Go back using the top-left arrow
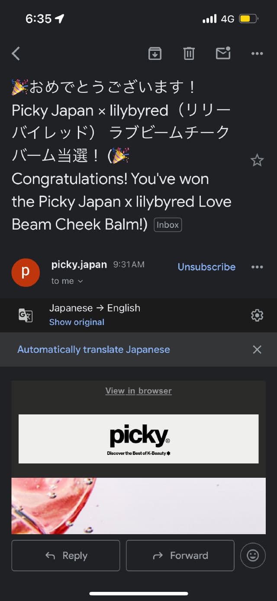This screenshot has height=601, width=277. [16, 54]
